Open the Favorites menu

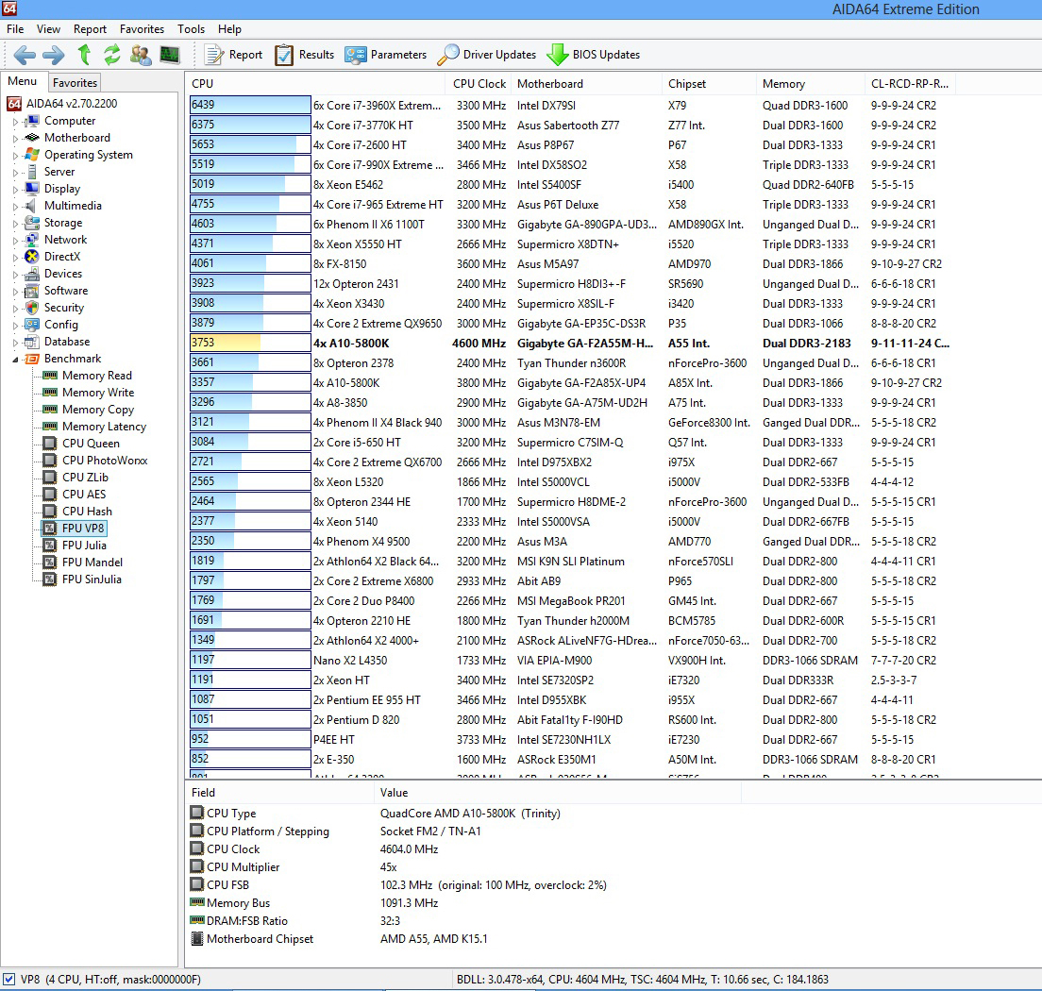(x=142, y=29)
